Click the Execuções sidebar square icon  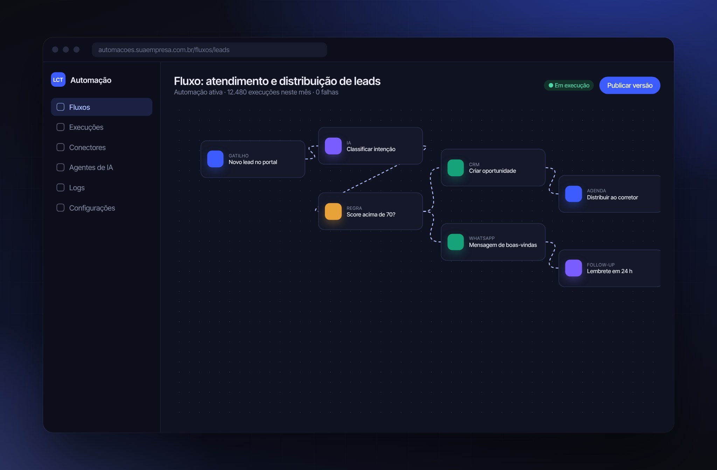click(x=61, y=127)
